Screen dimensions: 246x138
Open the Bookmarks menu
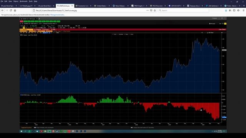[x=23, y=1]
